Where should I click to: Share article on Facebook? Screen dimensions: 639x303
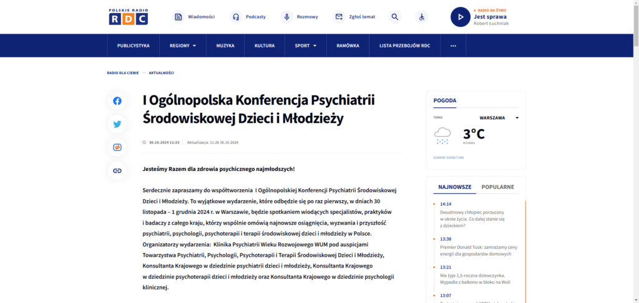(117, 101)
